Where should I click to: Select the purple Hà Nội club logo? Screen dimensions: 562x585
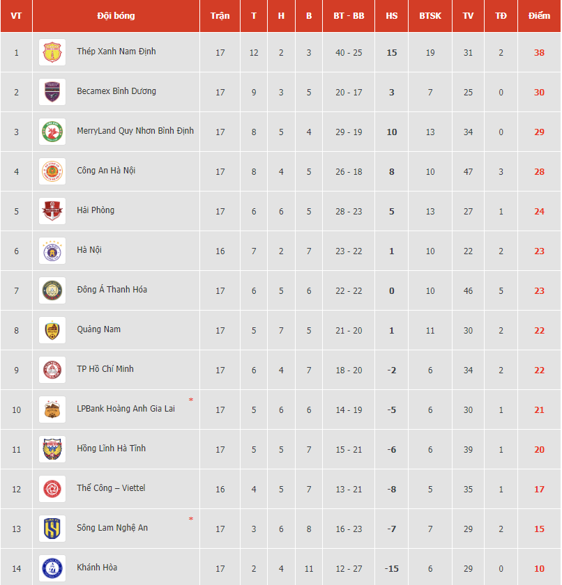click(52, 251)
